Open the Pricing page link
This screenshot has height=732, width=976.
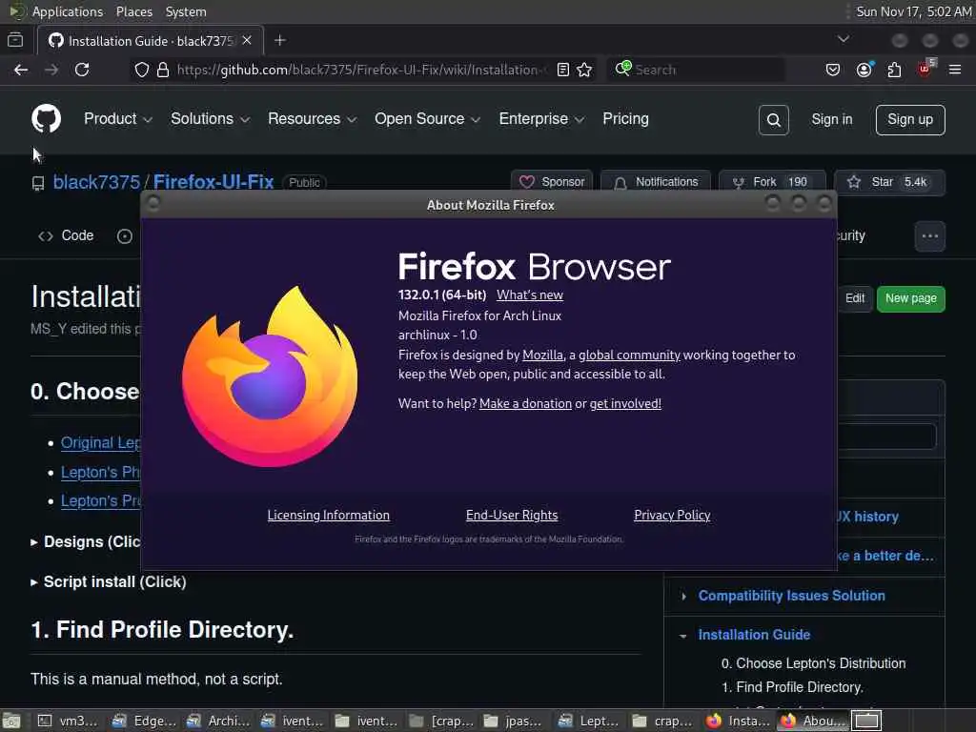625,119
